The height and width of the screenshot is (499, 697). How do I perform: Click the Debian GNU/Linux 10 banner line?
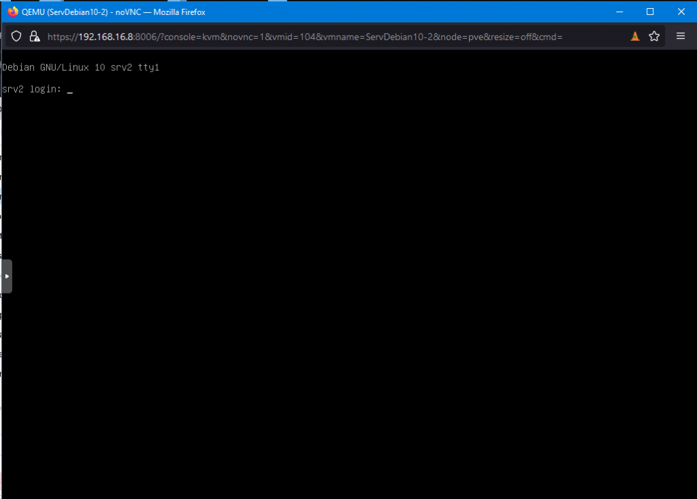tap(80, 67)
